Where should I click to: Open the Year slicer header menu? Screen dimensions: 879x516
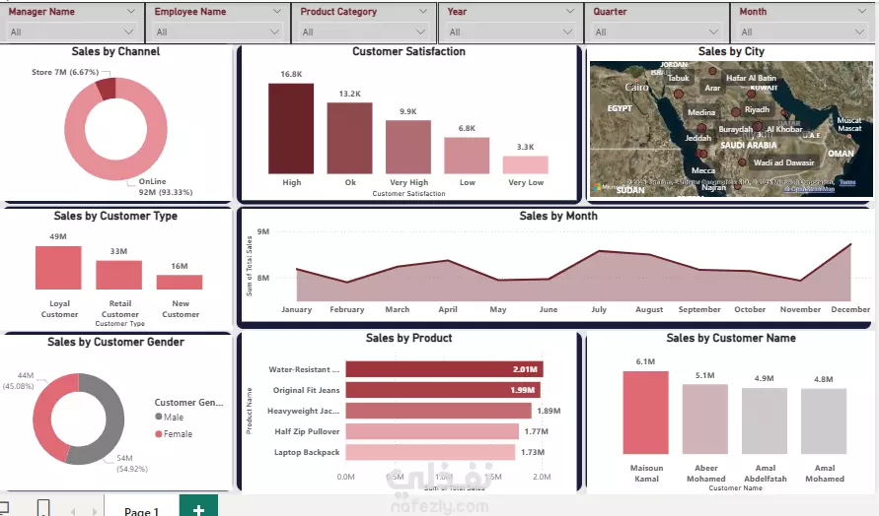tap(569, 11)
